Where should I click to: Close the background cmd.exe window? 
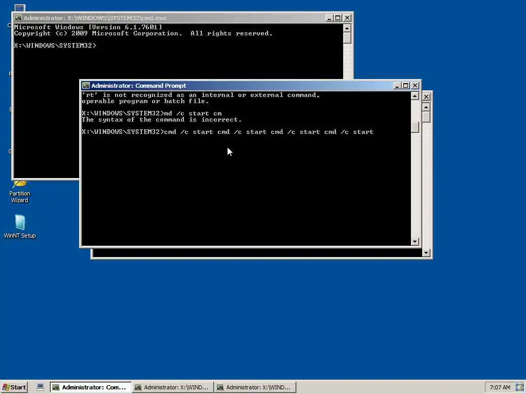click(347, 18)
